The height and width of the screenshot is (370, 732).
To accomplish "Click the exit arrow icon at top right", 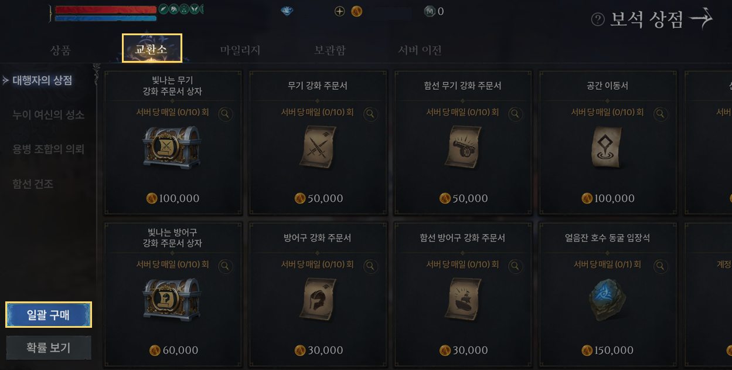I will coord(701,19).
